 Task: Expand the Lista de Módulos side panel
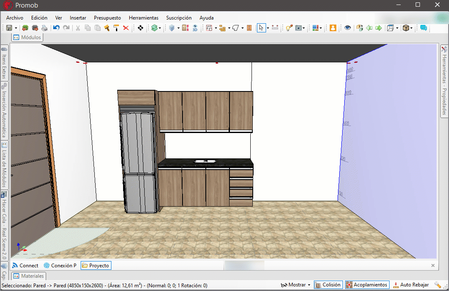click(4, 165)
